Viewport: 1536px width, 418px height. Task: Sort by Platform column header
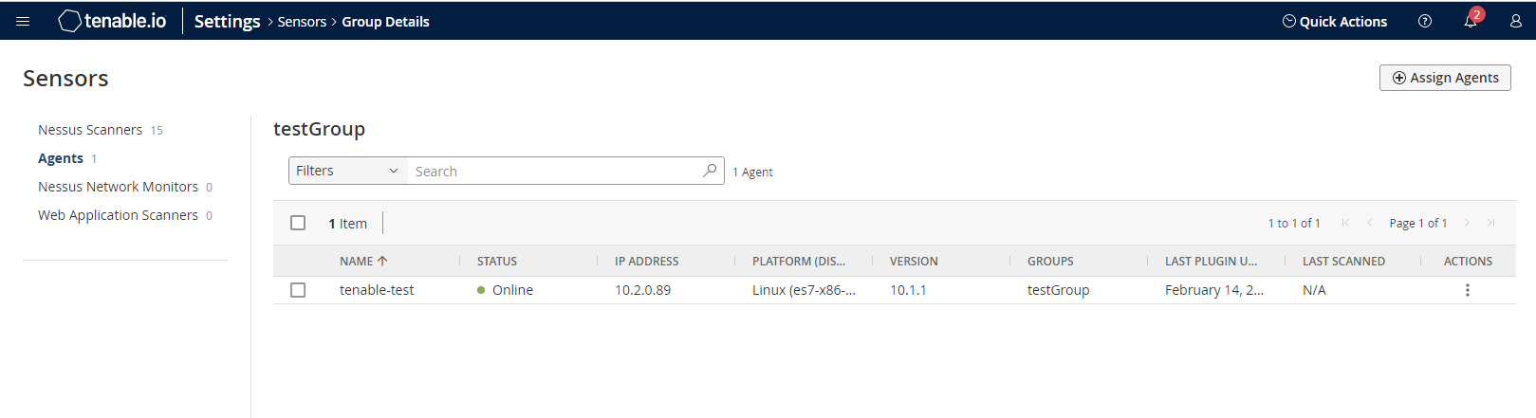(x=799, y=261)
